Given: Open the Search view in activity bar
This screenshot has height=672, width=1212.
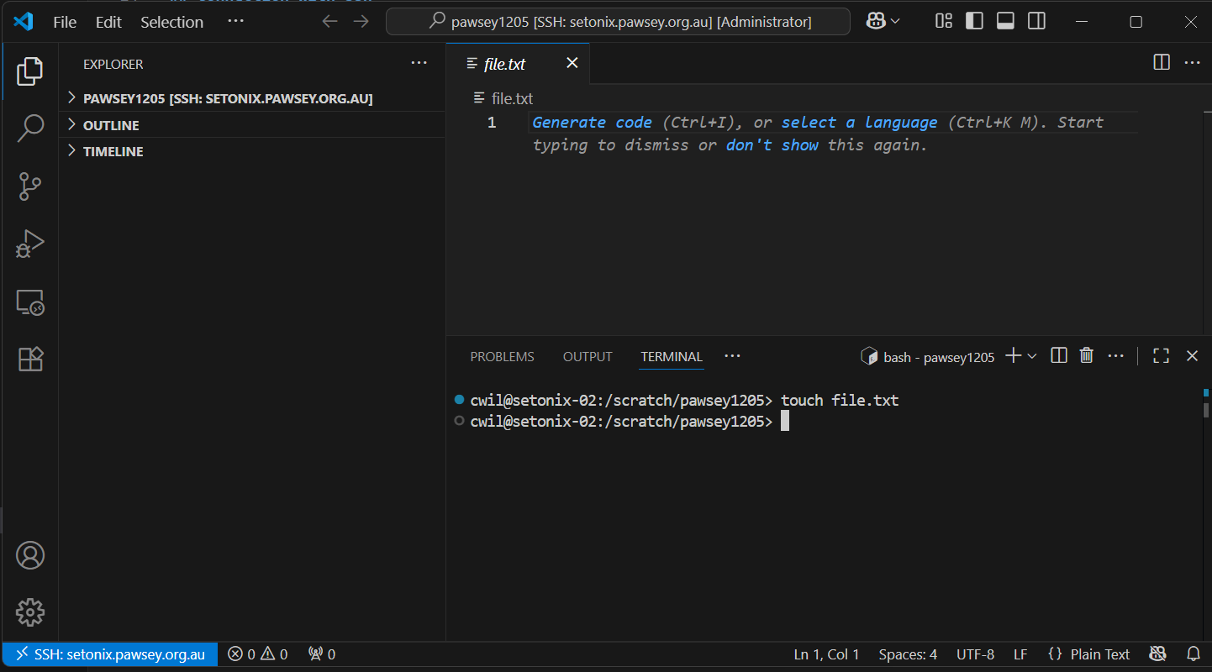Looking at the screenshot, I should [x=30, y=129].
